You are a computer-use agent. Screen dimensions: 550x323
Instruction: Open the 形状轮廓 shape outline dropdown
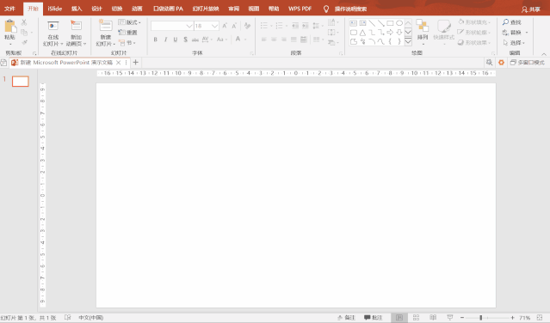pyautogui.click(x=474, y=33)
